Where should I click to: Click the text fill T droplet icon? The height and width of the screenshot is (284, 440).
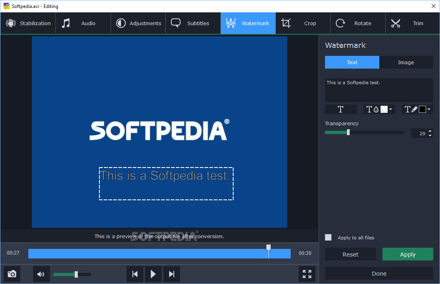click(373, 109)
